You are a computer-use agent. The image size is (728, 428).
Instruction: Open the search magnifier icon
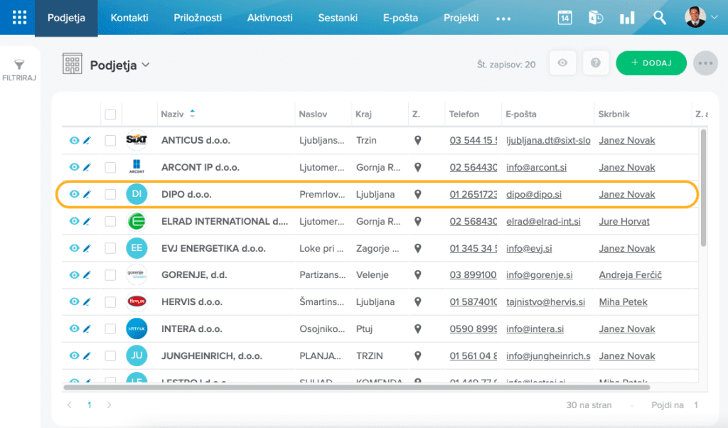(x=659, y=18)
